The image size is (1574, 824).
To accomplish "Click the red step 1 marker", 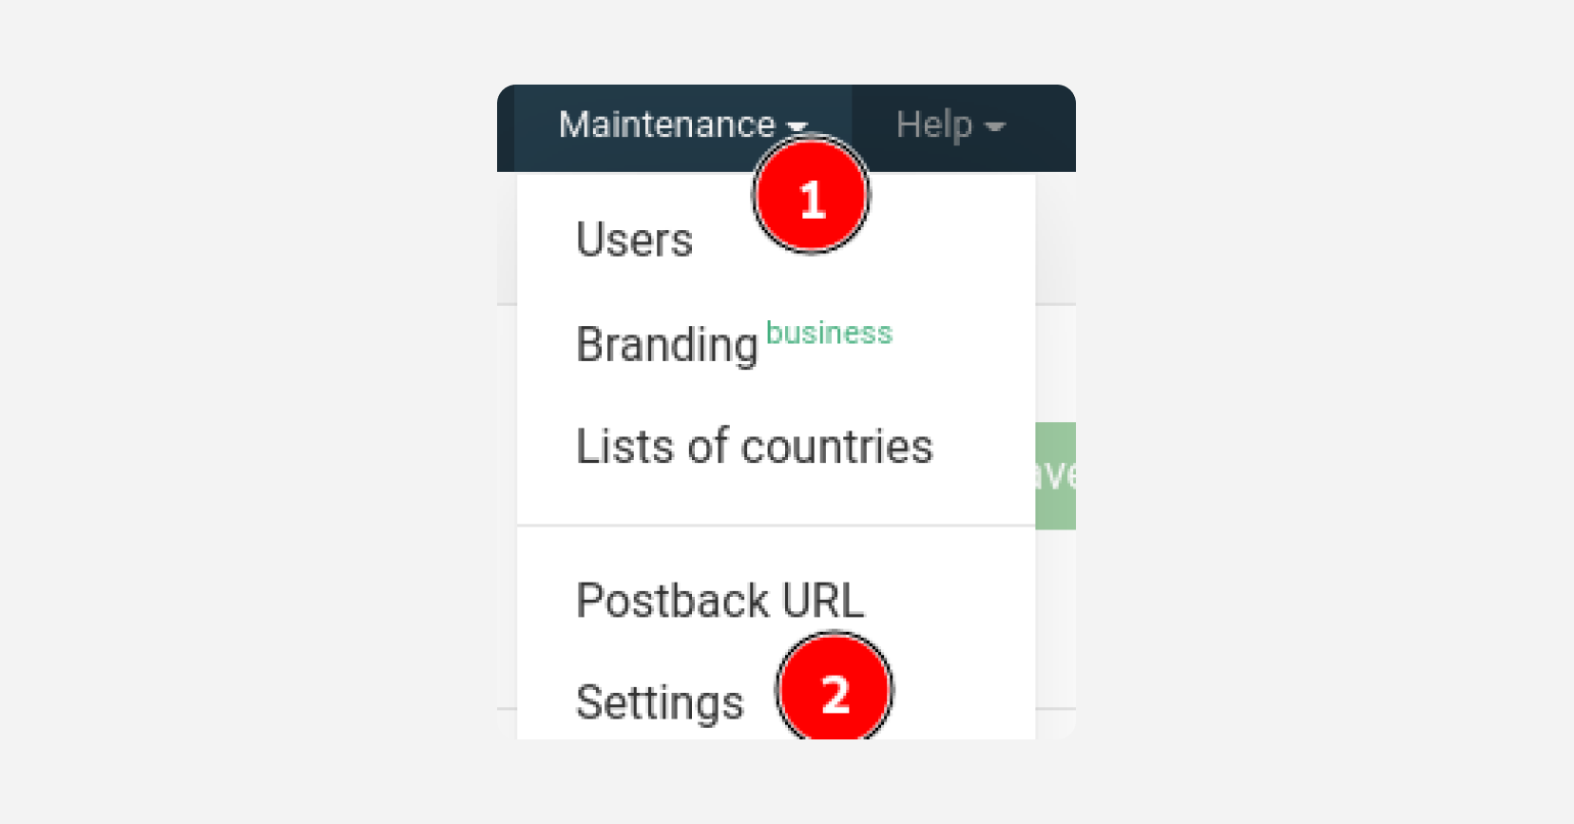I will point(811,196).
